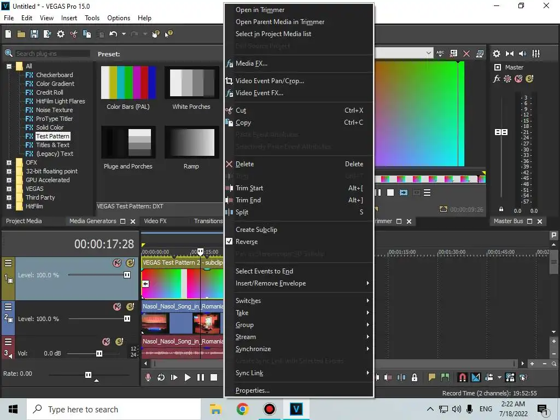Click track 1 Level slider handle
This screenshot has height=420, width=560.
[x=127, y=275]
